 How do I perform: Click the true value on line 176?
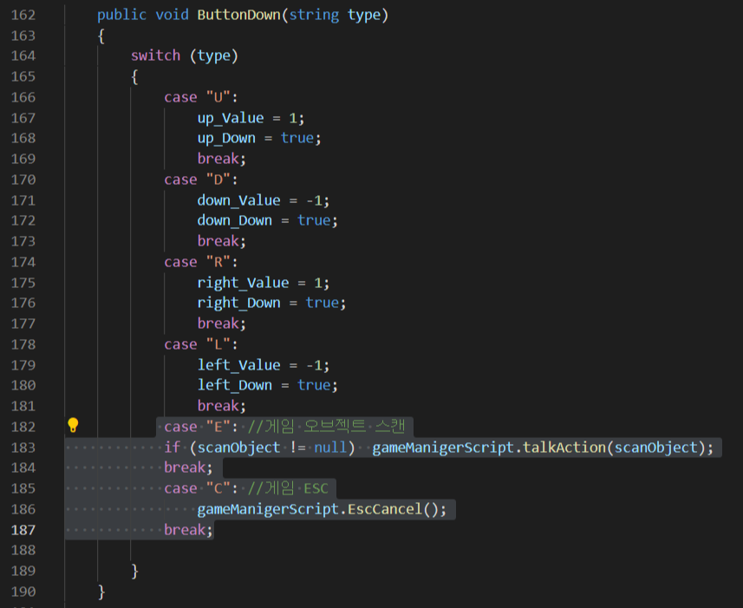point(323,304)
